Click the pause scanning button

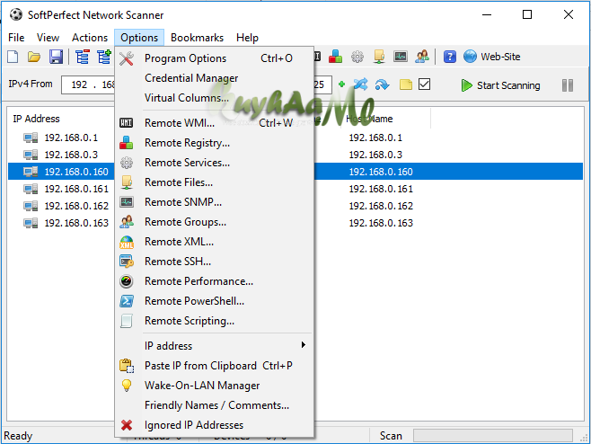tap(568, 85)
